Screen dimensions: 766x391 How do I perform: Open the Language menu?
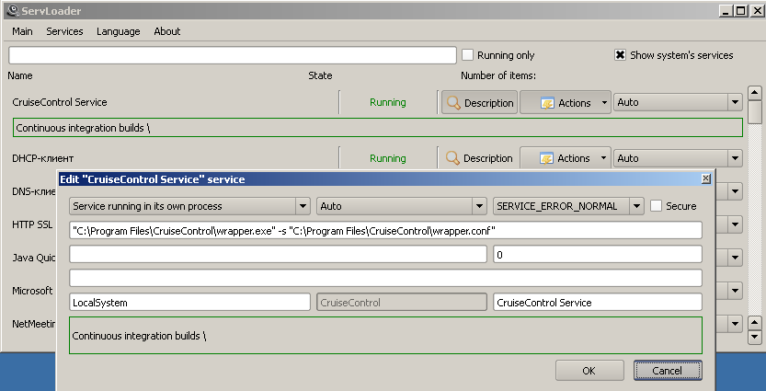click(x=119, y=31)
